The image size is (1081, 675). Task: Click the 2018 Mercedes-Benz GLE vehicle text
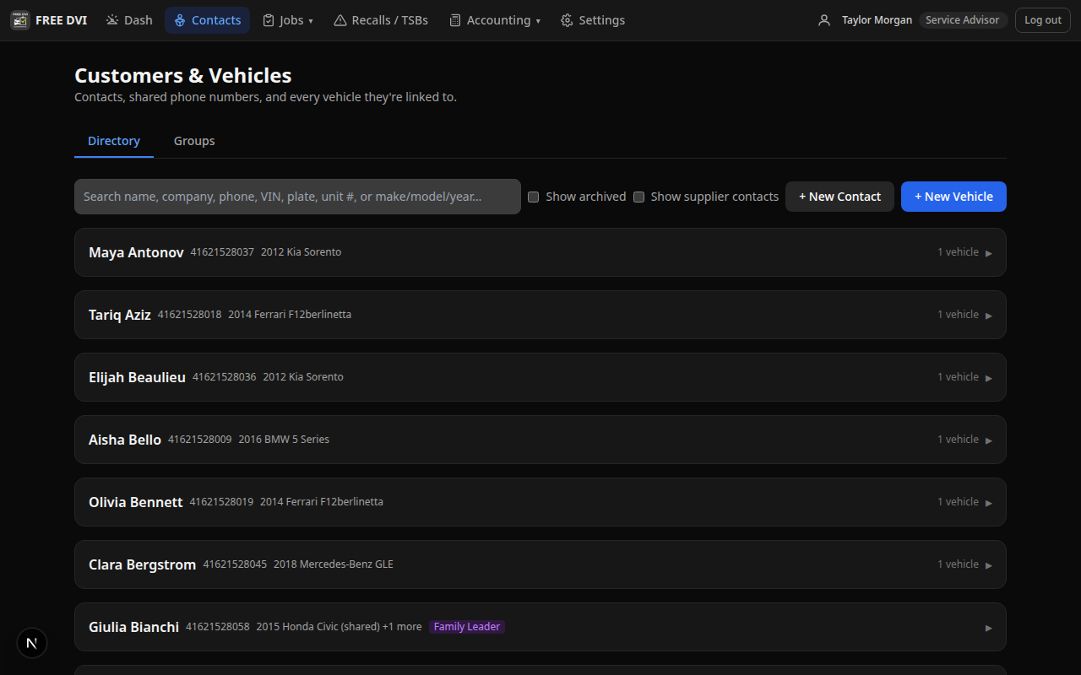coord(334,564)
